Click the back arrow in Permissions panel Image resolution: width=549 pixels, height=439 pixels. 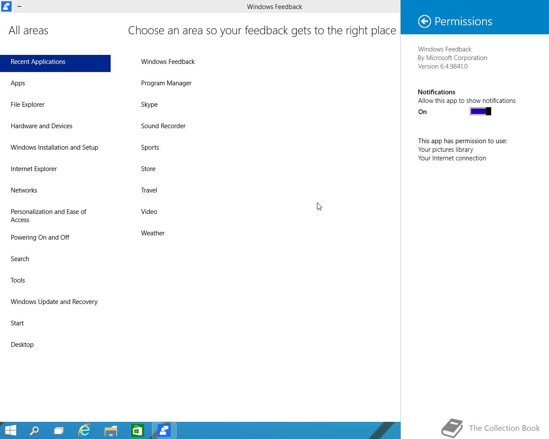coord(424,21)
